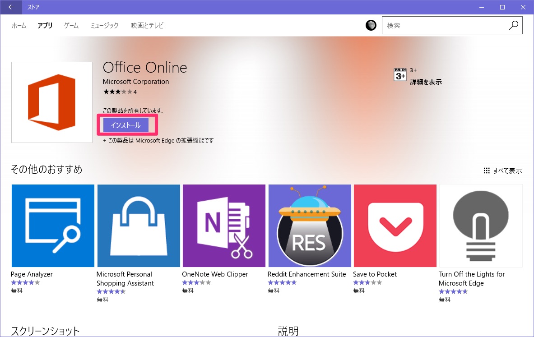Click スクリーンショット section heading

tap(45, 331)
